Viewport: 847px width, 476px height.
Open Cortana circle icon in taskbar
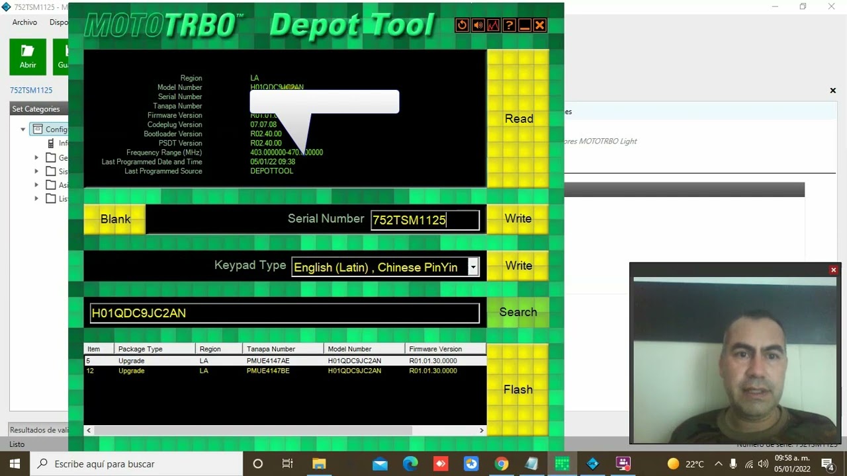258,463
